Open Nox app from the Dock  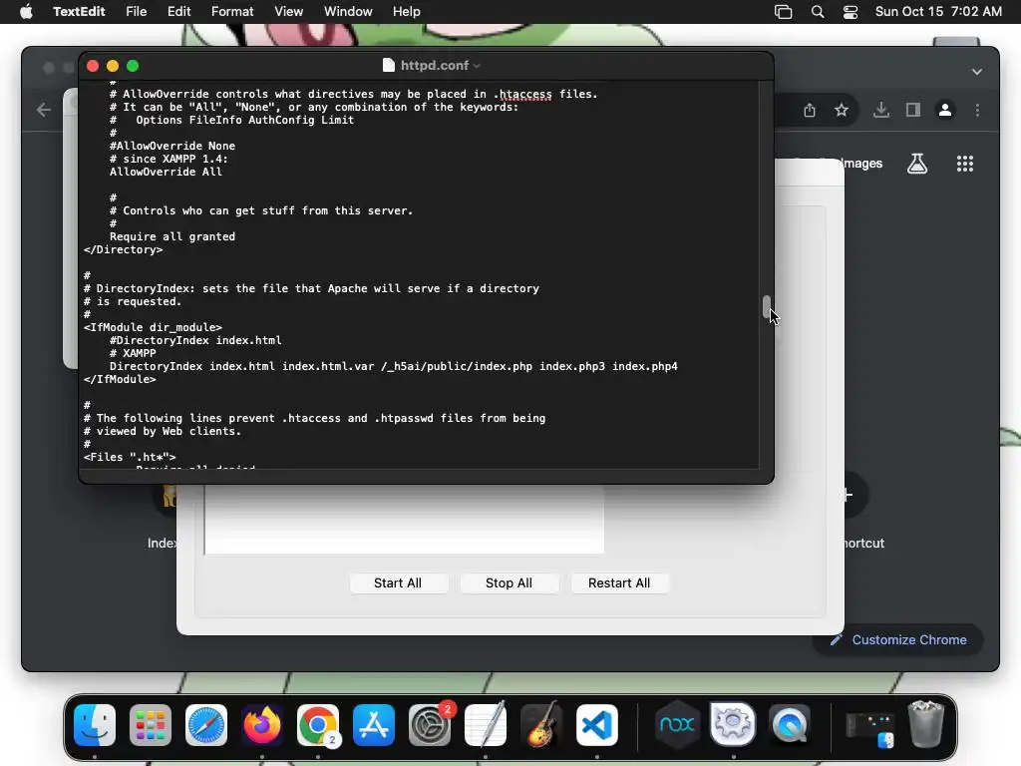(x=677, y=725)
